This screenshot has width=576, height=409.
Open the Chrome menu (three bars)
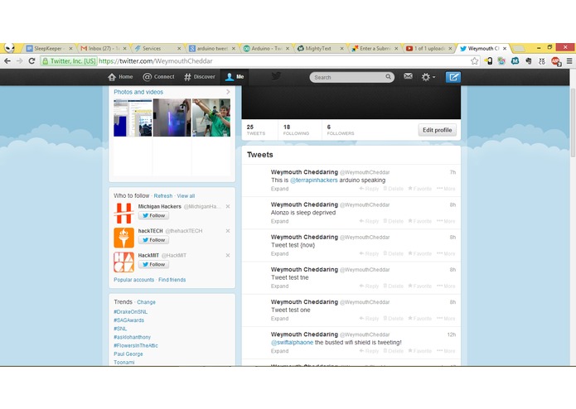coord(569,61)
